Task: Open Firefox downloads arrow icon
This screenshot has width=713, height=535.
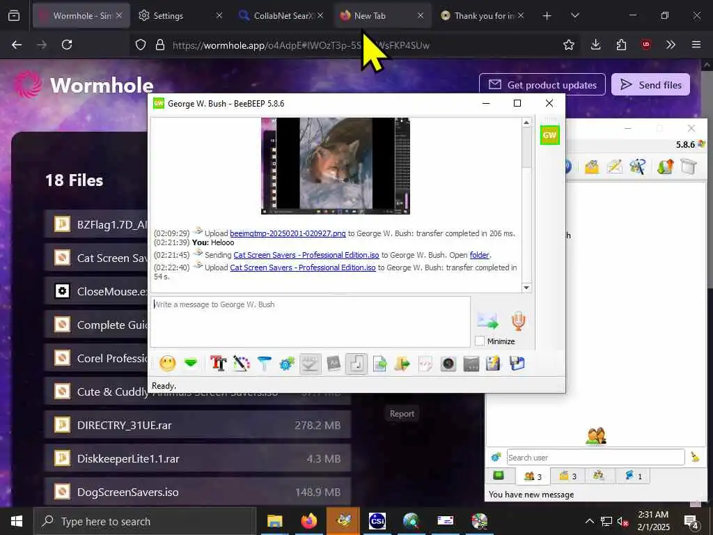Action: (595, 45)
